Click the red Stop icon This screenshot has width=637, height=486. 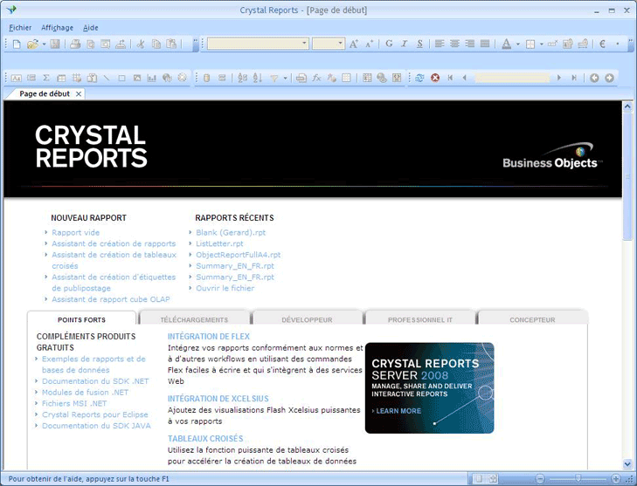tap(435, 78)
